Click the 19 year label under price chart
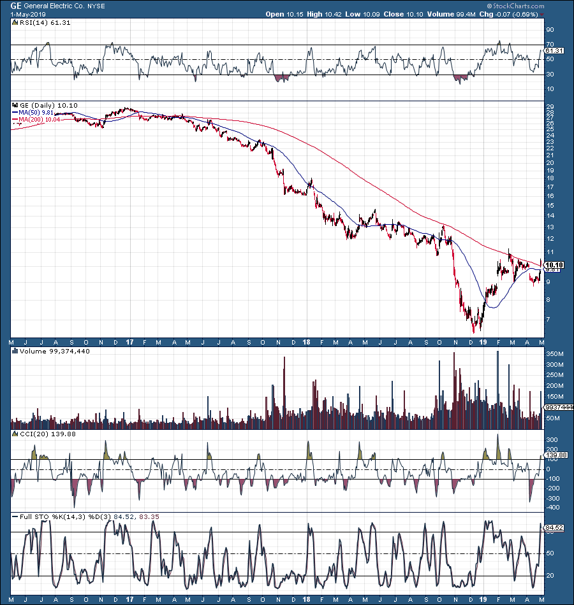The height and width of the screenshot is (605, 574). coord(483,342)
